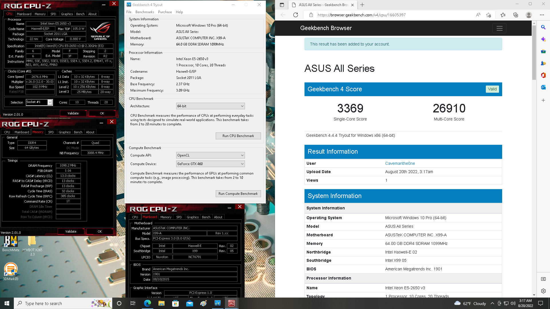Open BenchMate desktop shortcut
The height and width of the screenshot is (309, 550).
point(11,243)
